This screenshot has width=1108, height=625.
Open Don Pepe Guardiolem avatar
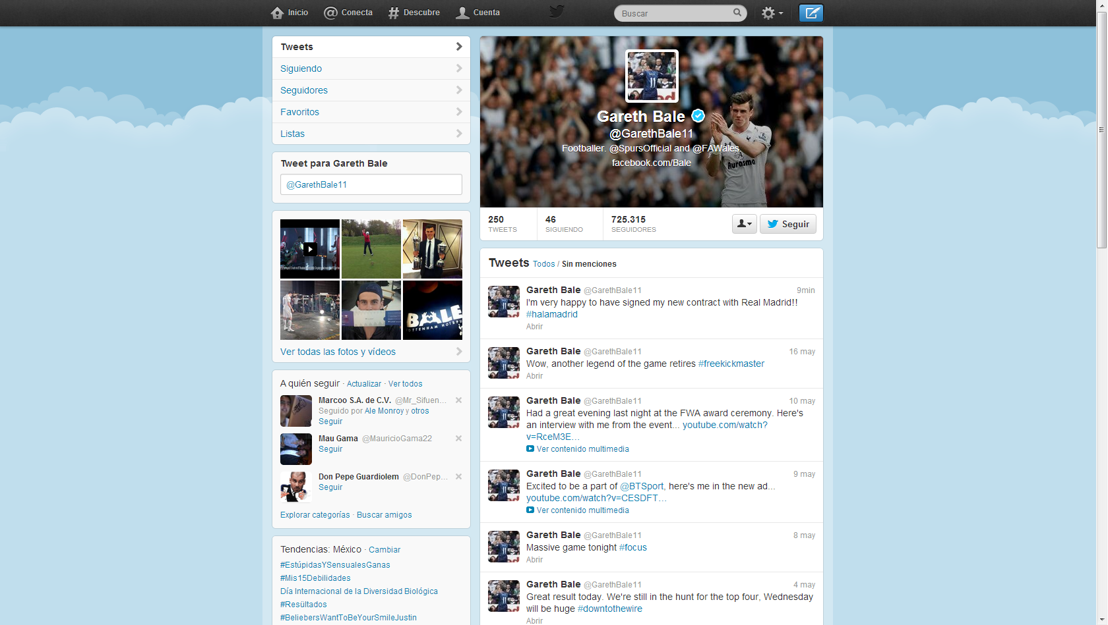[296, 487]
